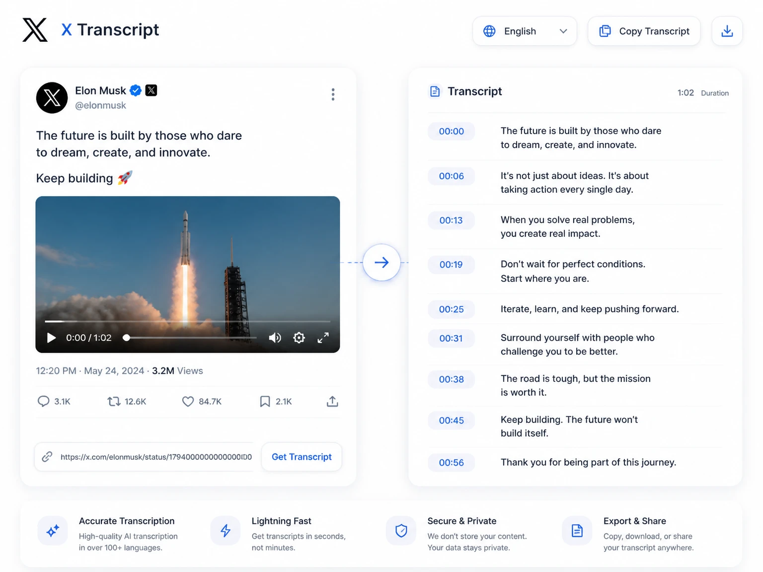This screenshot has width=763, height=572.
Task: Jump to timestamp 00:13
Action: click(x=451, y=220)
